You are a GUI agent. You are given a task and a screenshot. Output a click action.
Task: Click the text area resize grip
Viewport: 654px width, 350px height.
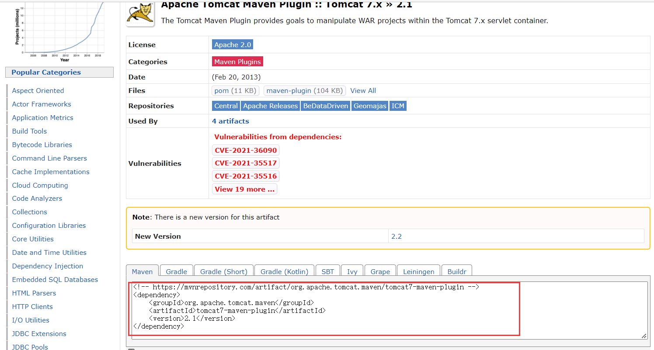(x=644, y=336)
